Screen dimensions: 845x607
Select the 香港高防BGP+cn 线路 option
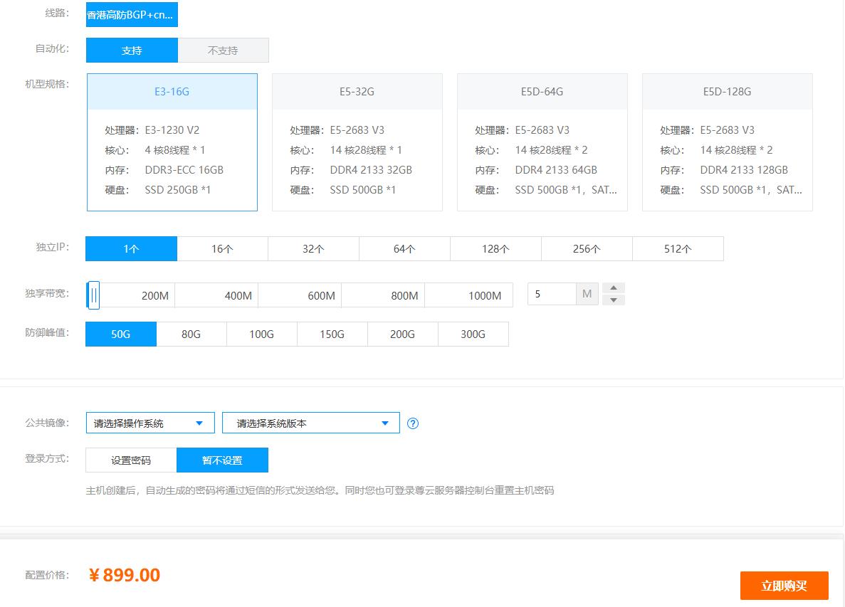[x=131, y=14]
